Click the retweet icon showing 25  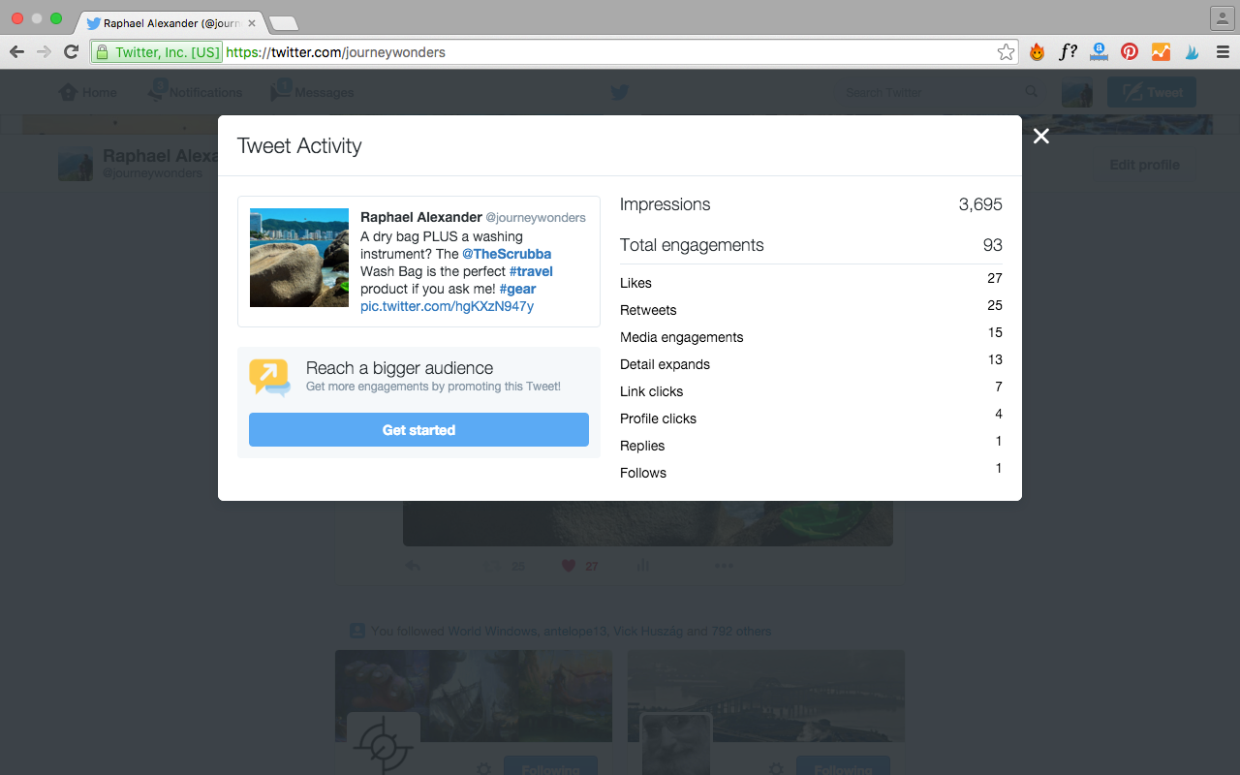504,566
